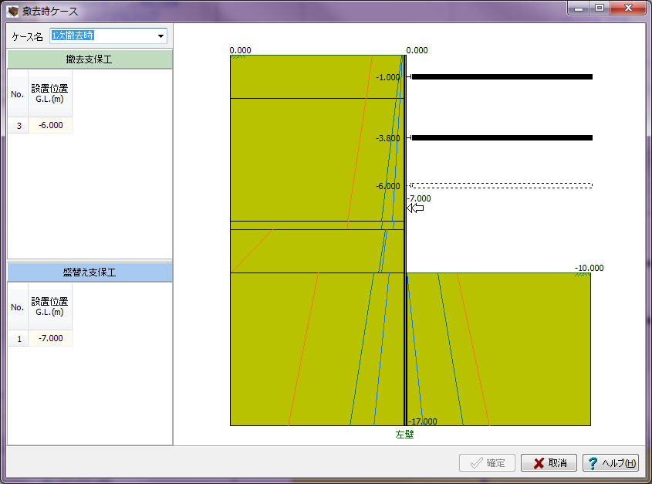The width and height of the screenshot is (652, 484).
Task: Select the 撤去支保工 header
Action: 90,59
